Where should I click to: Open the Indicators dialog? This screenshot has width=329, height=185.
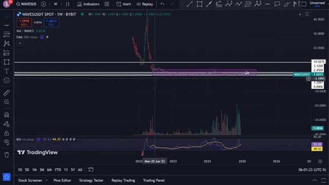coord(88,4)
